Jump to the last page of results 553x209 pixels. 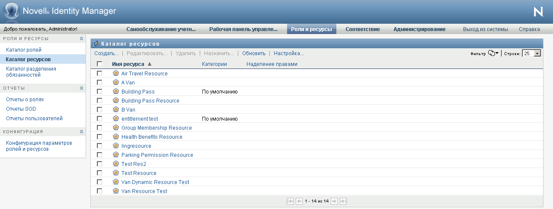point(343,201)
